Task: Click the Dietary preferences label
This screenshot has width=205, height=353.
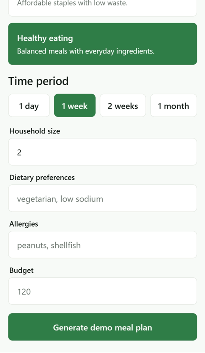Action: point(42,177)
